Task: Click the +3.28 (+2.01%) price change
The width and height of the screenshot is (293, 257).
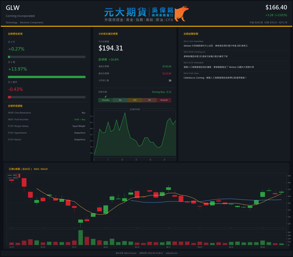Action: (276, 15)
